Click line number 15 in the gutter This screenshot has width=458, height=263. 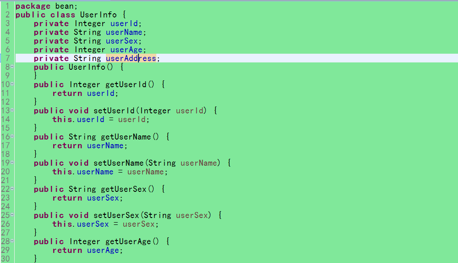tap(6, 128)
